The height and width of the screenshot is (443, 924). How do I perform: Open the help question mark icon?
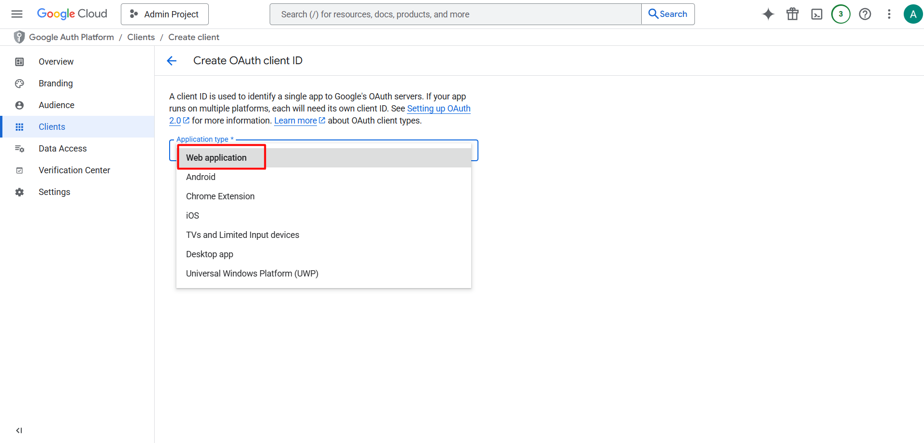pos(865,14)
